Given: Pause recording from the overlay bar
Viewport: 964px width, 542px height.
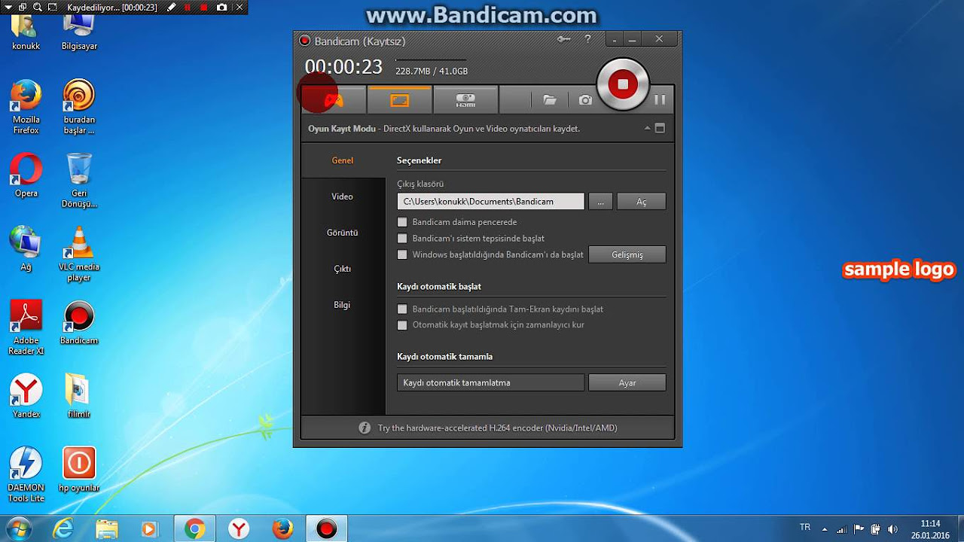Looking at the screenshot, I should [x=188, y=8].
